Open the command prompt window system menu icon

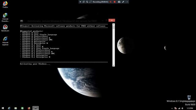(x=22, y=21)
